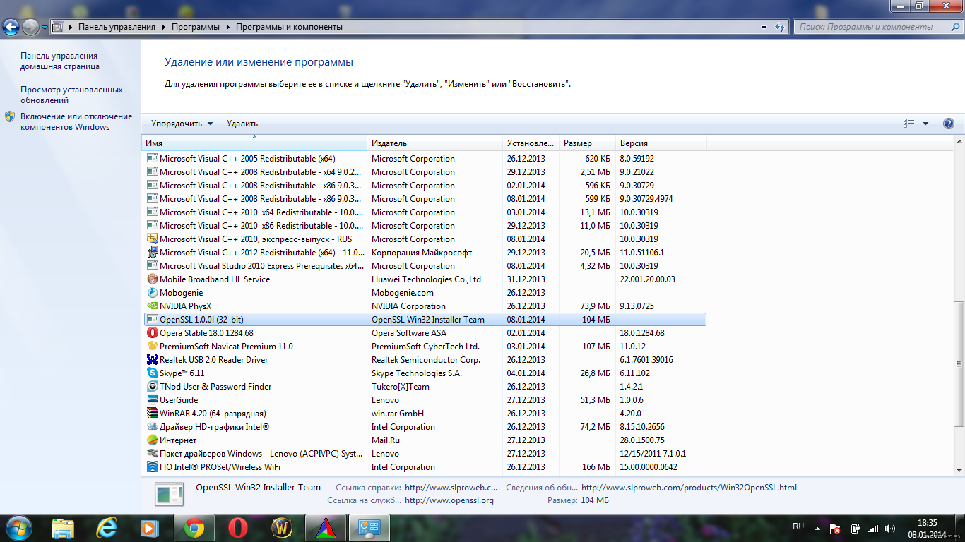Sort by the Издатель column header
Screen dimensions: 965x542
pyautogui.click(x=435, y=143)
